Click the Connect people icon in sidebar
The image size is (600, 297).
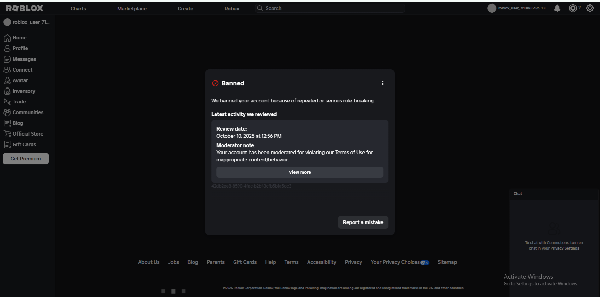pos(7,70)
